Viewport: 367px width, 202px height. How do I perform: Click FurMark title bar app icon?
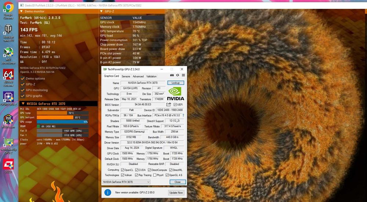click(22, 5)
